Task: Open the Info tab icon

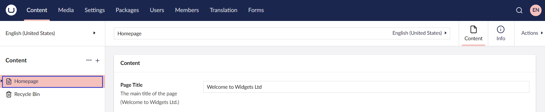Action: 501,29
